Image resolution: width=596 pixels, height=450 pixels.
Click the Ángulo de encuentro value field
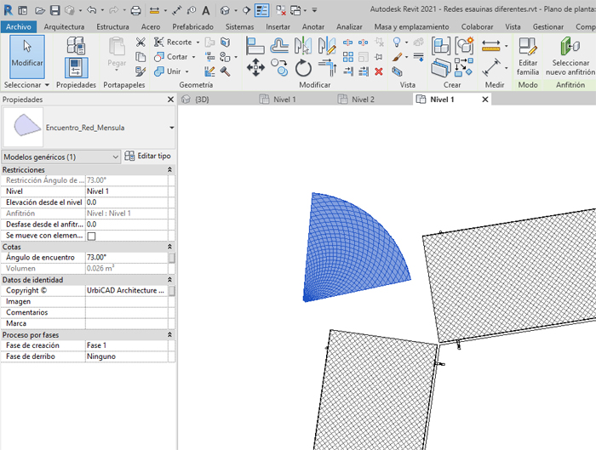coord(126,258)
